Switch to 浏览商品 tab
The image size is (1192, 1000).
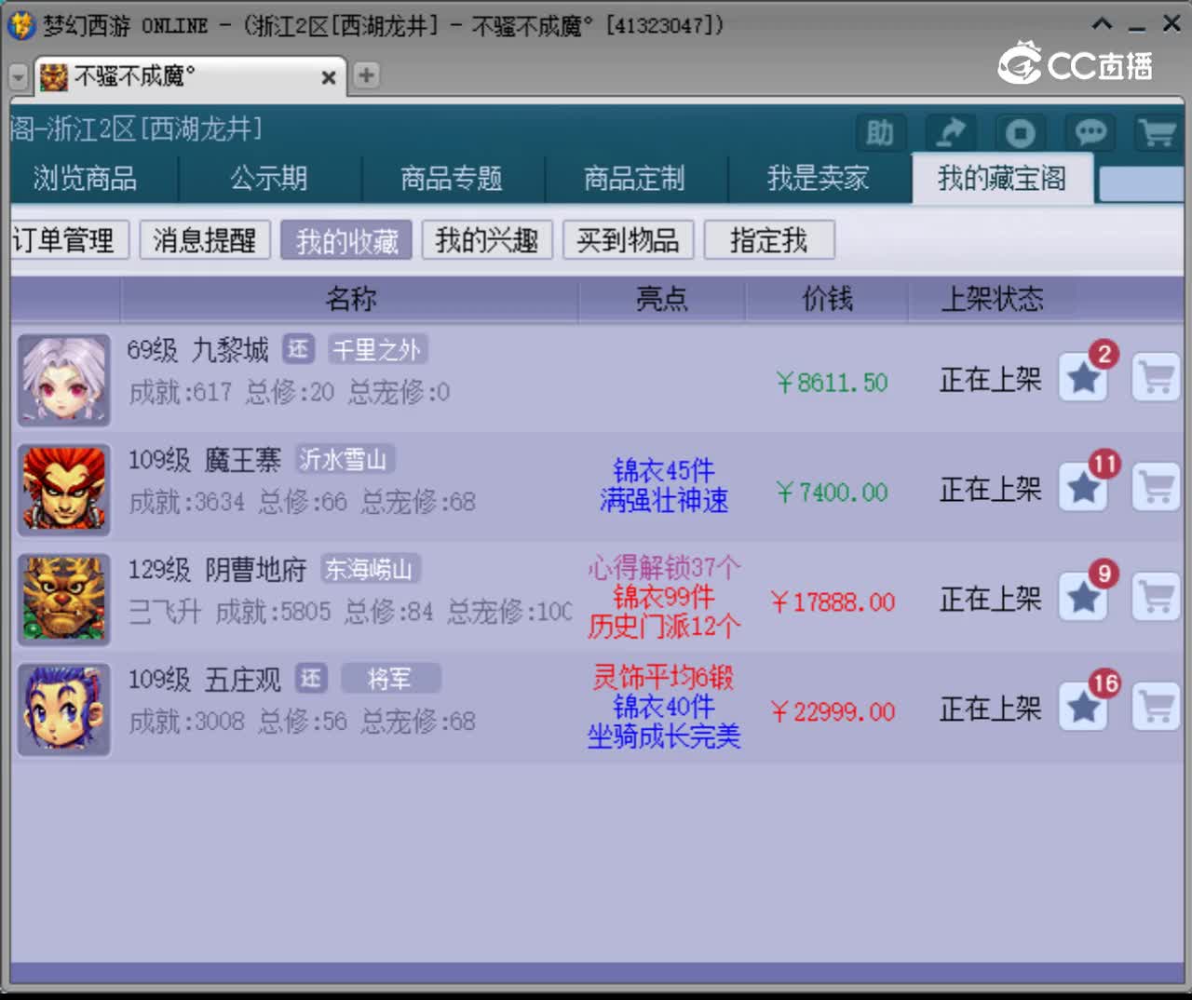click(86, 178)
